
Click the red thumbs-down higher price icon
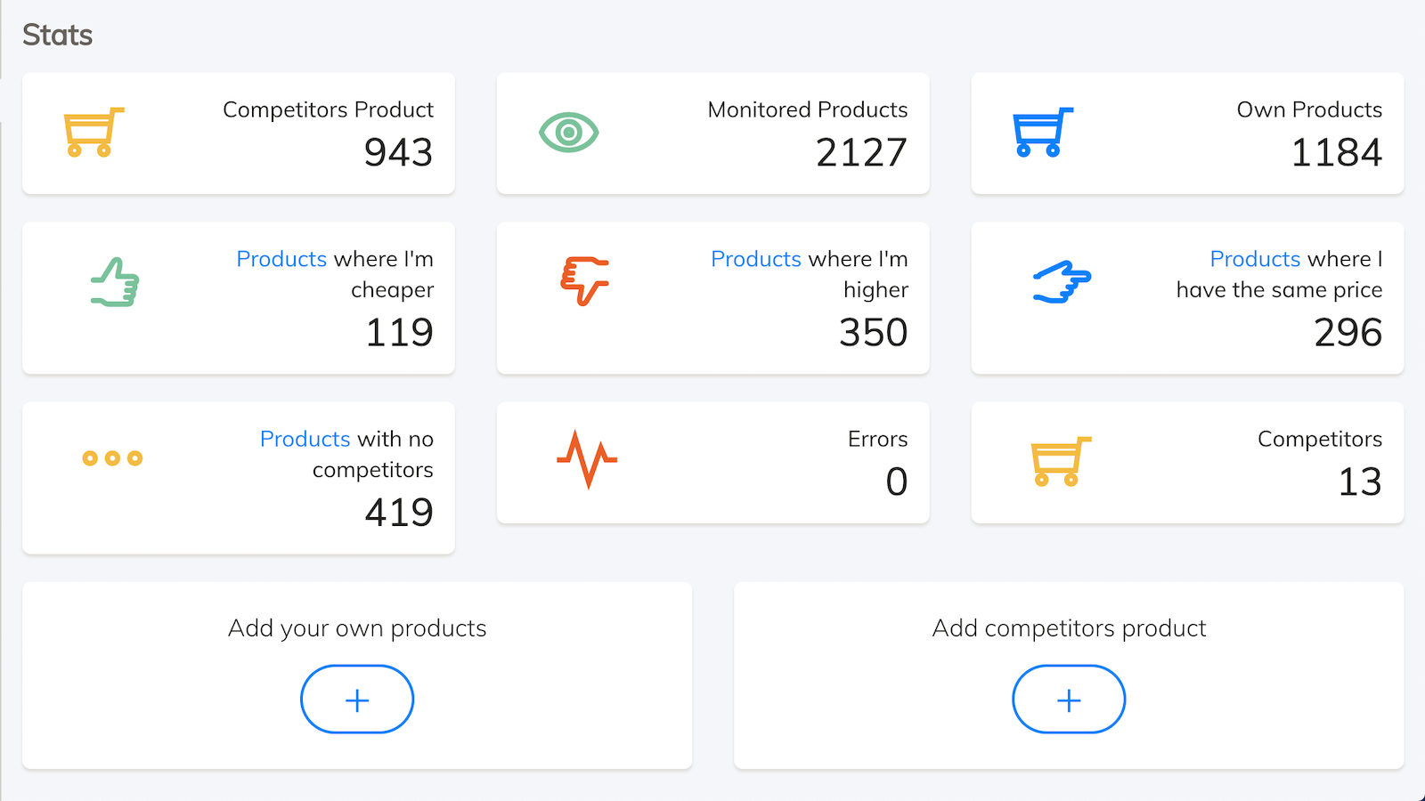pos(584,280)
